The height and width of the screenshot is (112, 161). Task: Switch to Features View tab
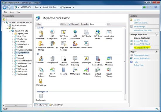[x=42, y=105]
